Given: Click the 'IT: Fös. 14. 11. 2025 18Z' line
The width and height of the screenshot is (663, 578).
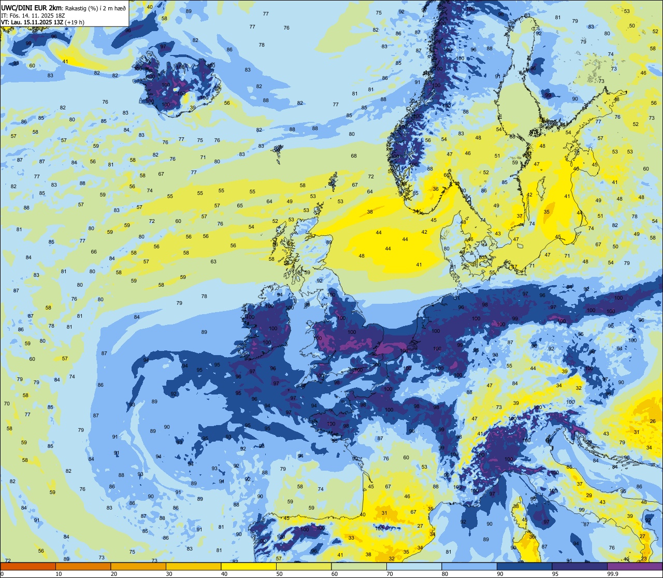Looking at the screenshot, I should click(33, 16).
